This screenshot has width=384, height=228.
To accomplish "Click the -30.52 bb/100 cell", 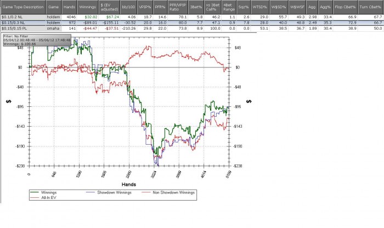I will (x=128, y=23).
